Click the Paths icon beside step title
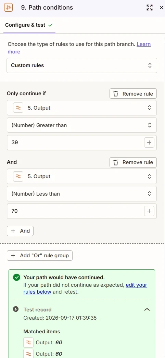Image resolution: width=165 pixels, height=358 pixels. tap(9, 8)
